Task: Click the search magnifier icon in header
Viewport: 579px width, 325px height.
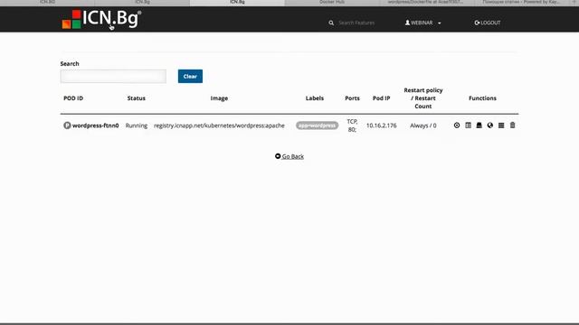Action: pos(331,23)
